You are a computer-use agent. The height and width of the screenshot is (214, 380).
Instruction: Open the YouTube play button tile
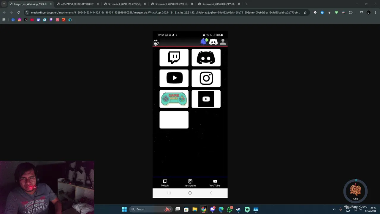pos(174,78)
